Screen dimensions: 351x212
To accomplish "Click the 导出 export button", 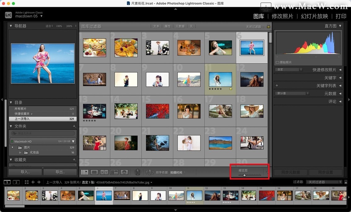I will 60,172.
